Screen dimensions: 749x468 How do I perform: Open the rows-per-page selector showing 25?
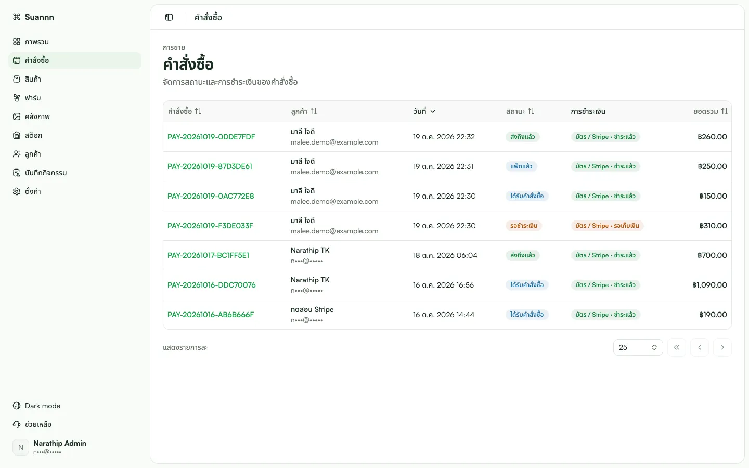click(x=638, y=347)
